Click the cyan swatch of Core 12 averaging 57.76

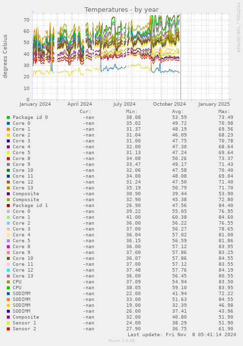[x=8, y=270]
